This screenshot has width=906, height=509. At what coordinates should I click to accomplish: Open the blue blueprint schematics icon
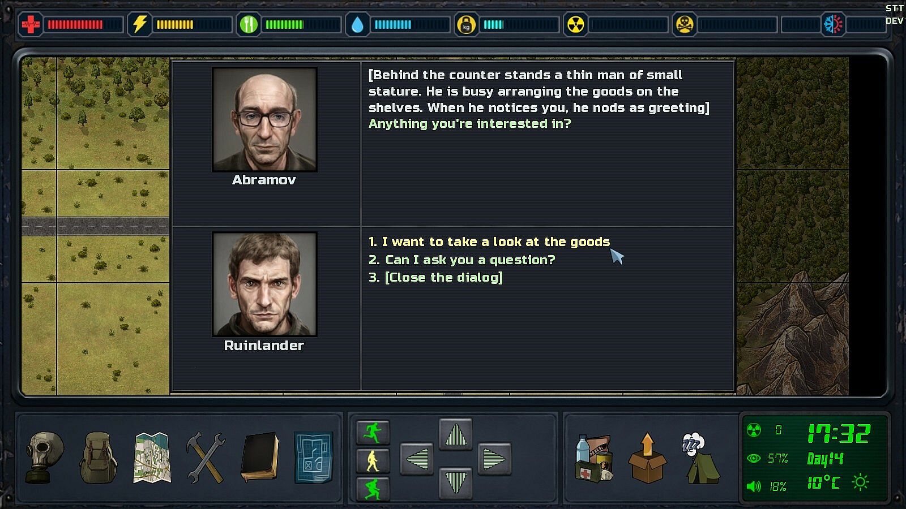pyautogui.click(x=313, y=458)
